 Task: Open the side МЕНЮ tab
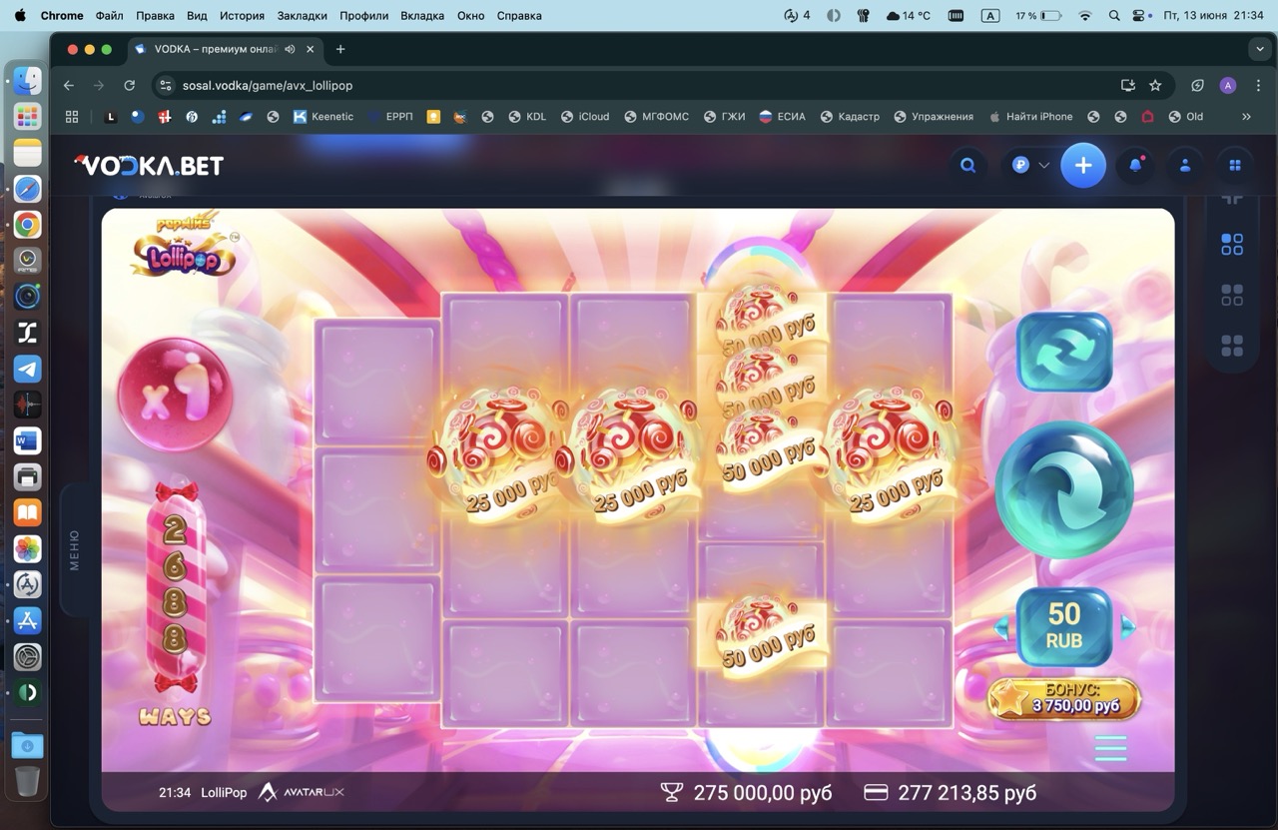74,550
